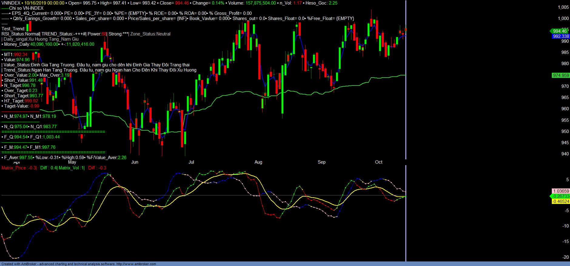Click the green 994.46 price label
Screen dimensions: 570x266
pyautogui.click(x=560, y=31)
